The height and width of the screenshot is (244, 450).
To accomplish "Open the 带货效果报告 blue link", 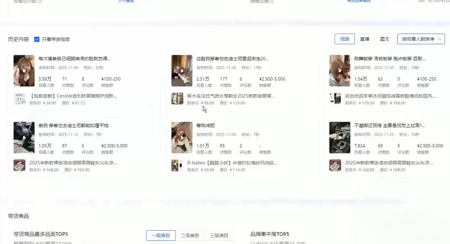I will 358,1.
